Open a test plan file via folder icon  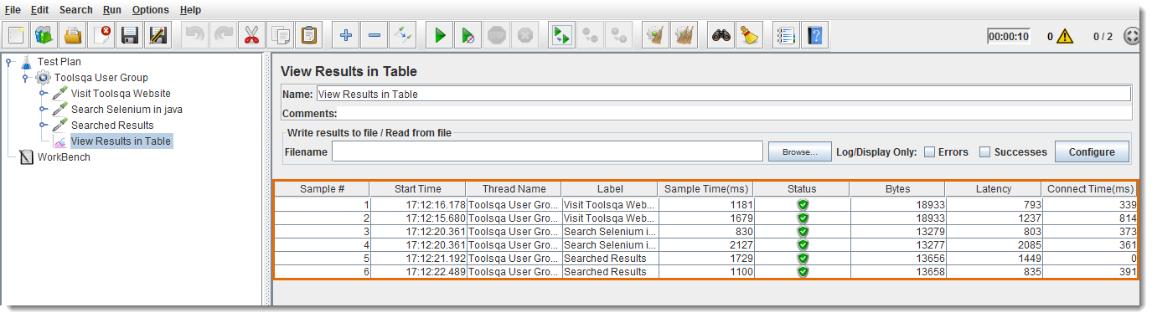[73, 36]
